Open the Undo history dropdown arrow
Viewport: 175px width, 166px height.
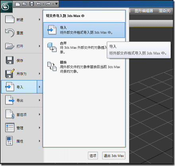point(43,4)
